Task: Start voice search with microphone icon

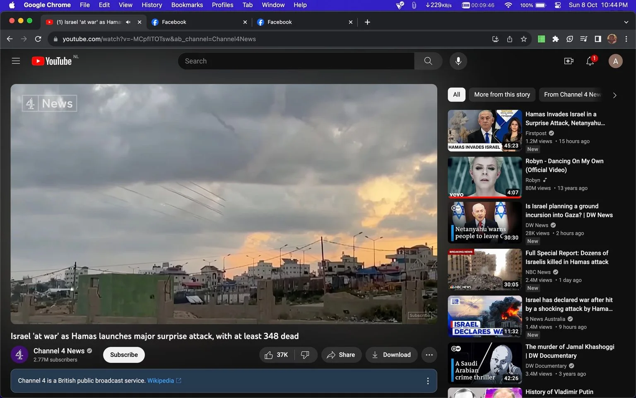Action: coord(458,61)
